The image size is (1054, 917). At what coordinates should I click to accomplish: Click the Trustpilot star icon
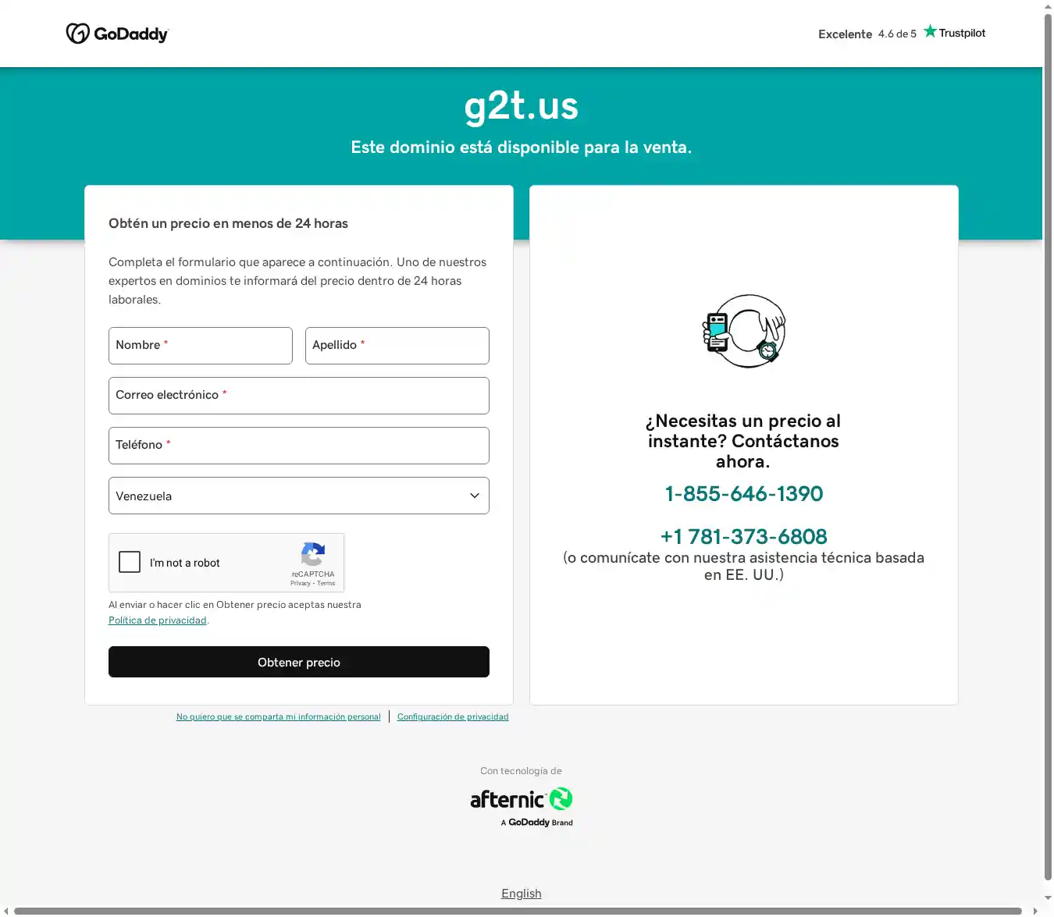[x=930, y=31]
